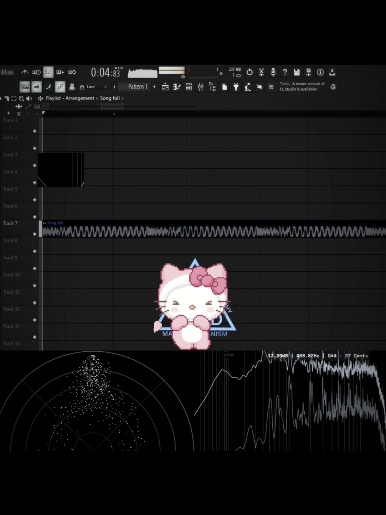Click the oscilloscope waveform display
The width and height of the screenshot is (386, 515).
click(x=142, y=73)
